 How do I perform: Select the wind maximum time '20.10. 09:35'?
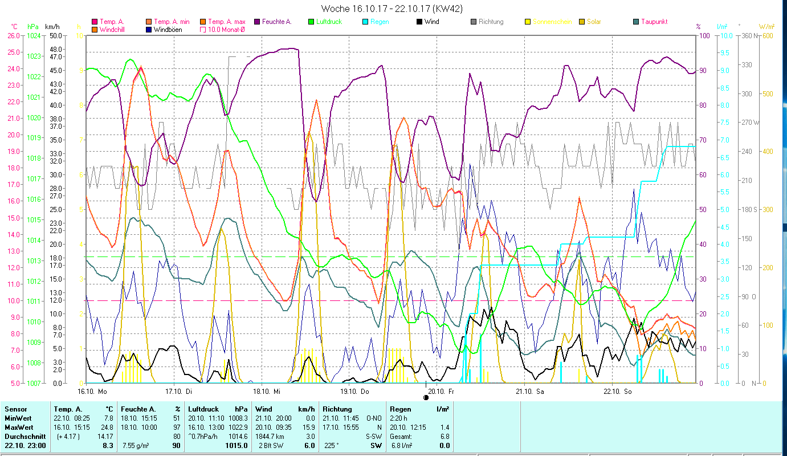click(x=272, y=427)
